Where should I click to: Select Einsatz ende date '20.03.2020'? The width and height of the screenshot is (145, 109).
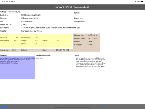(92, 38)
